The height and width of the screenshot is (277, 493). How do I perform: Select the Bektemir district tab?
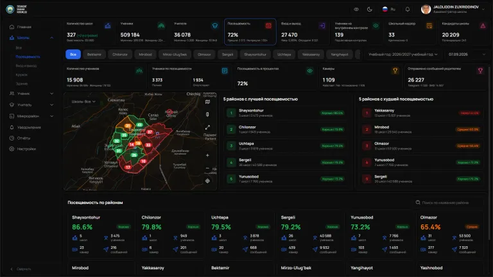click(x=94, y=55)
